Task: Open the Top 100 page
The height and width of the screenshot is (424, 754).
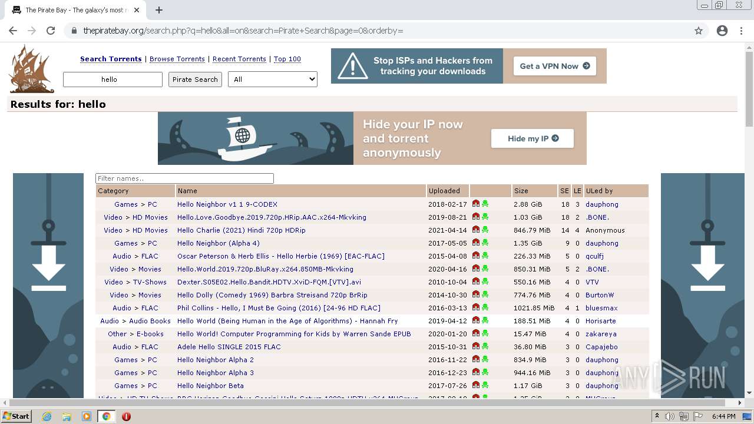Action: pyautogui.click(x=287, y=59)
